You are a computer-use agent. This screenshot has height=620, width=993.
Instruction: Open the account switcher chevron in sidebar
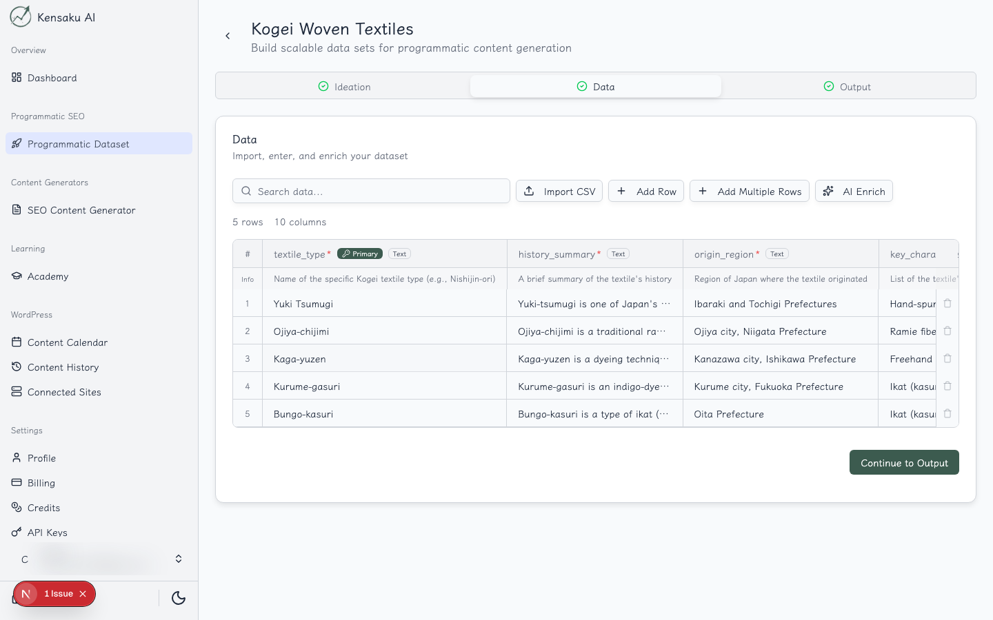[179, 559]
